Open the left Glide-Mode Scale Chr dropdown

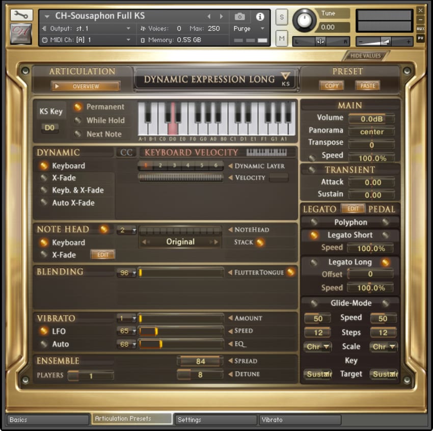[318, 347]
